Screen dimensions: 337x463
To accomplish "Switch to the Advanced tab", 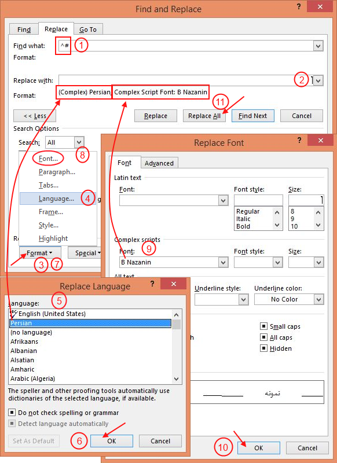I will coord(159,163).
